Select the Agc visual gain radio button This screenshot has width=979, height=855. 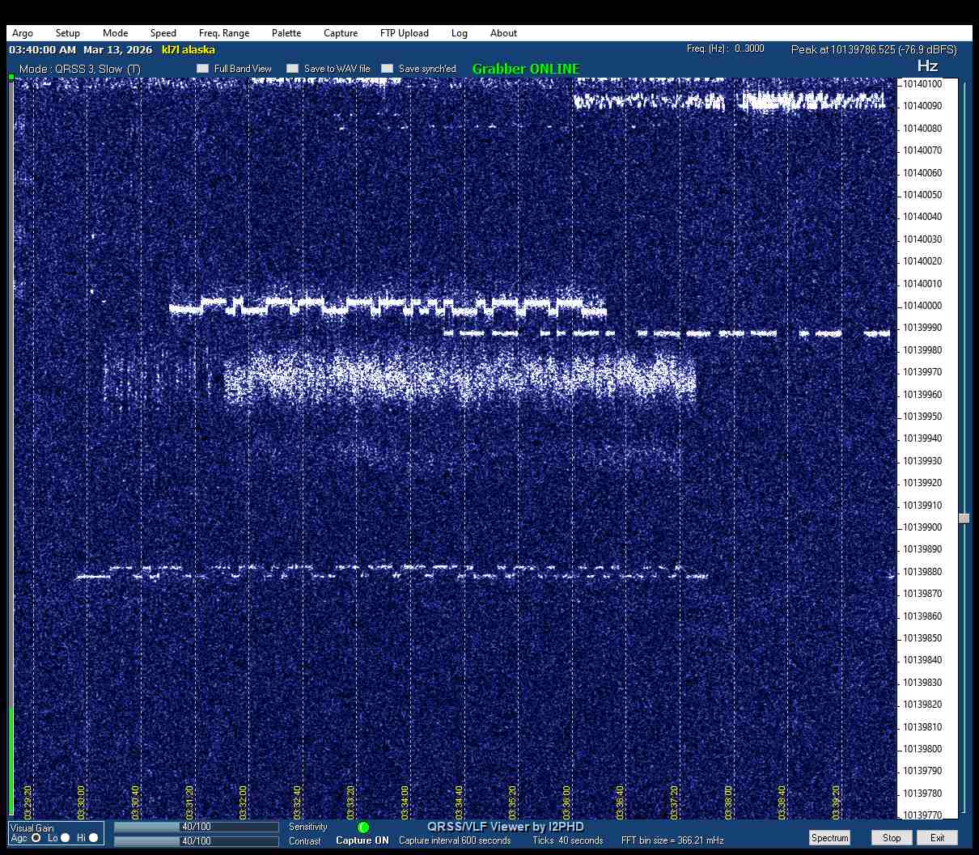click(36, 838)
